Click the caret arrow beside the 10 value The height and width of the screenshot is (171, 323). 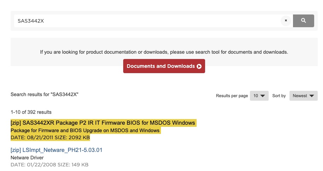(263, 96)
